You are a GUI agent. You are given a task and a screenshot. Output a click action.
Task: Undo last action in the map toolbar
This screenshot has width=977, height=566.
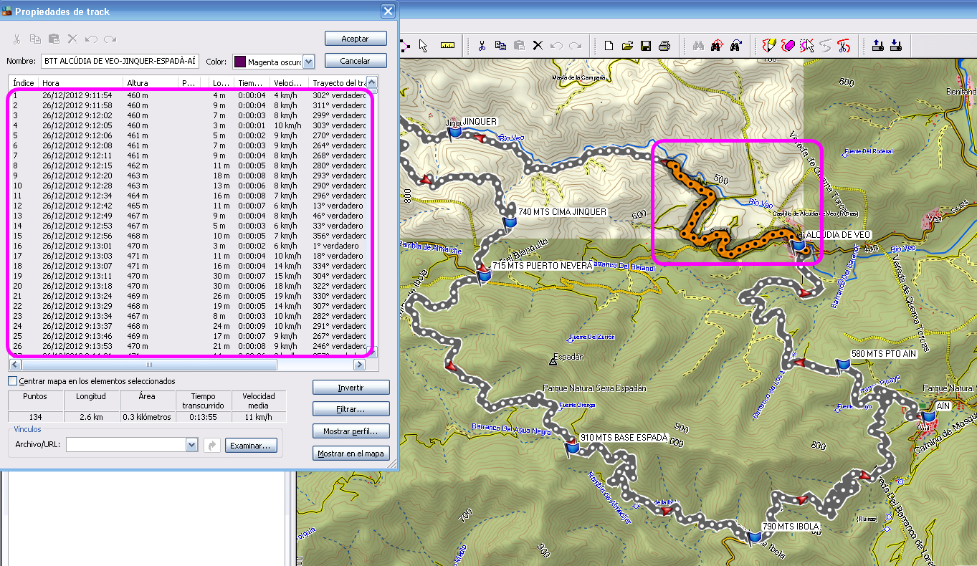coord(555,44)
